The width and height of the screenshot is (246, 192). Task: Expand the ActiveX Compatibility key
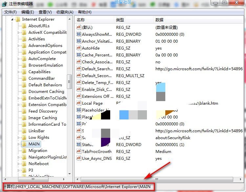(x=18, y=32)
